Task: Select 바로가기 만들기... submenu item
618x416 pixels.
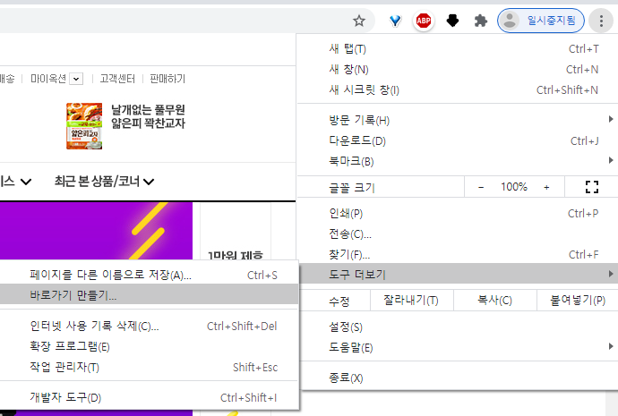Action: pyautogui.click(x=149, y=295)
